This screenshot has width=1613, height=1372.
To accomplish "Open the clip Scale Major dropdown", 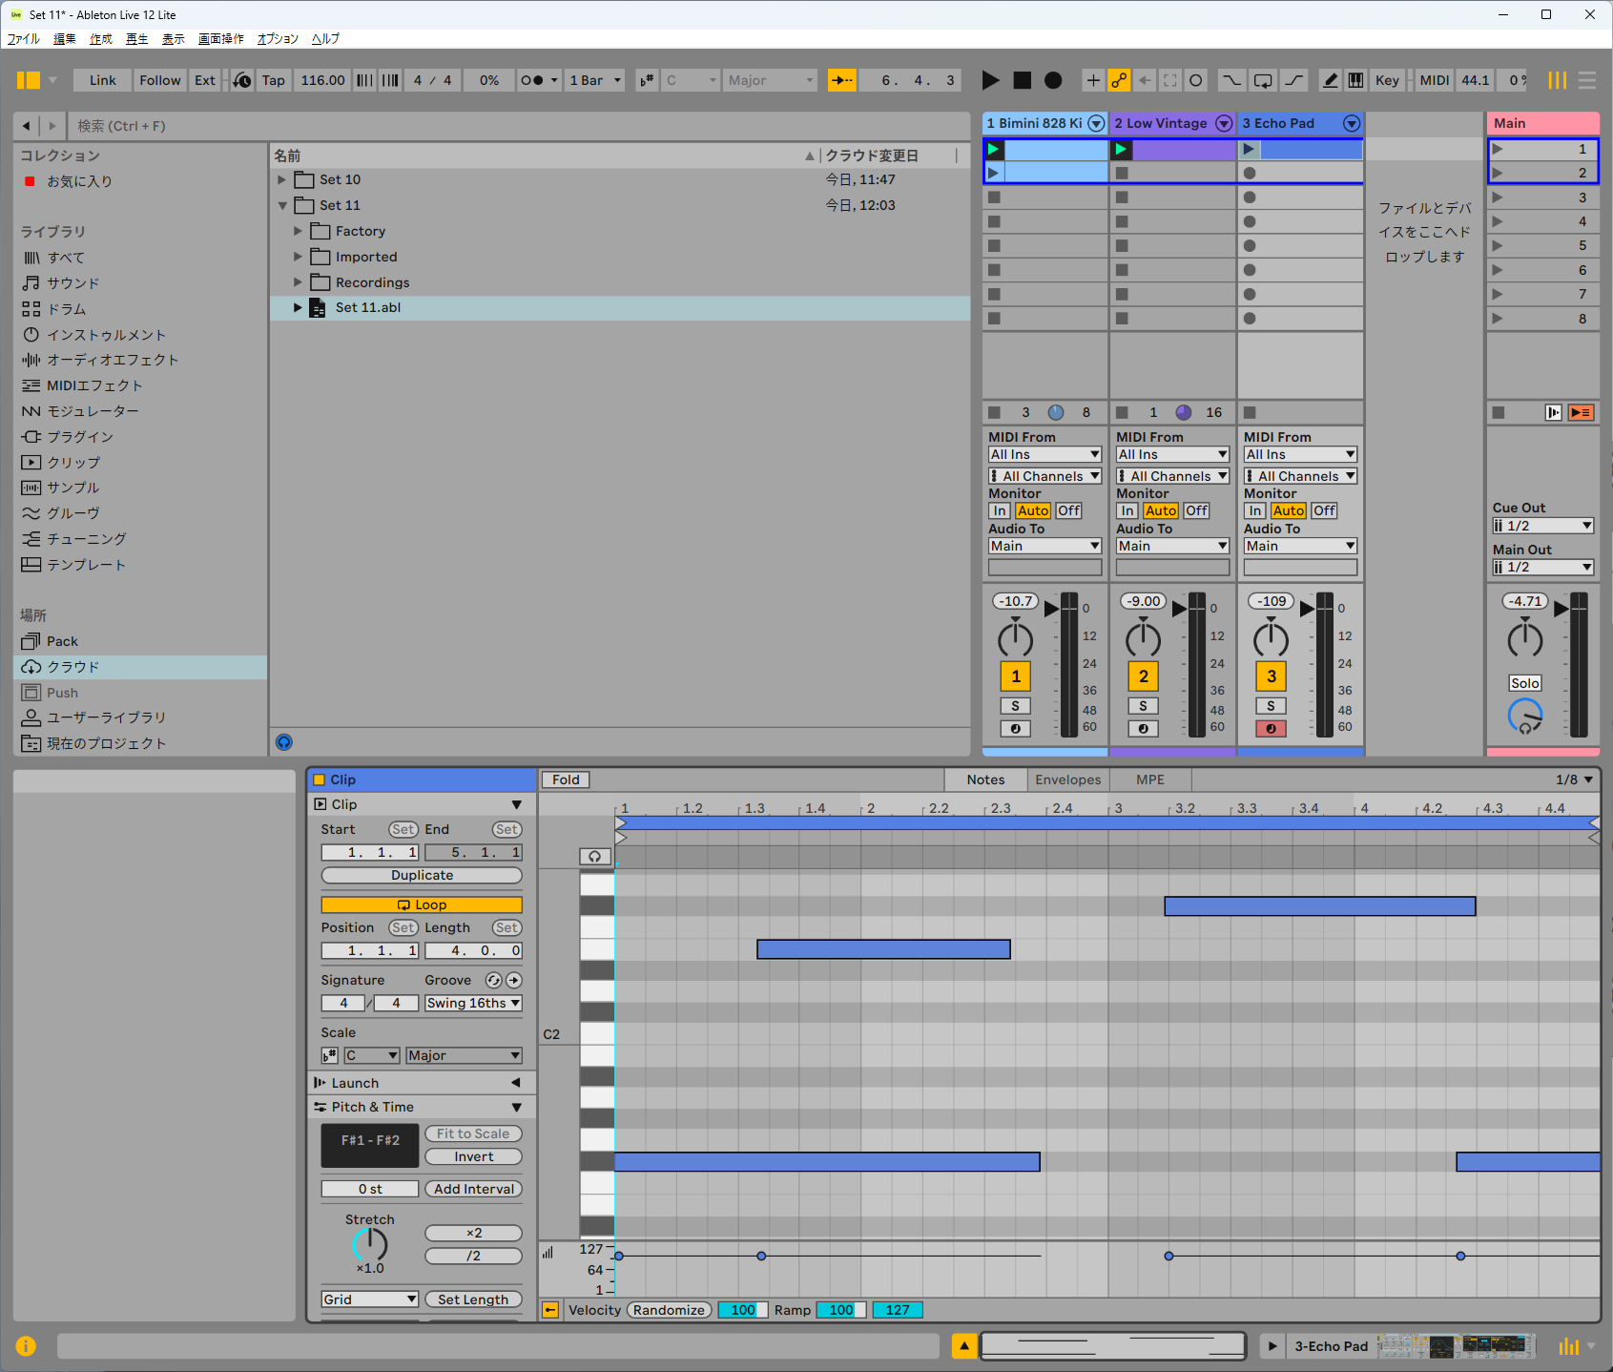I will tap(464, 1055).
